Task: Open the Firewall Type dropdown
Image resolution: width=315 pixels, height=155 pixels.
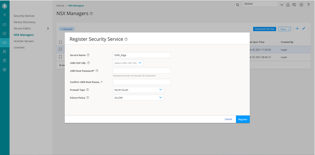Action: click(138, 90)
